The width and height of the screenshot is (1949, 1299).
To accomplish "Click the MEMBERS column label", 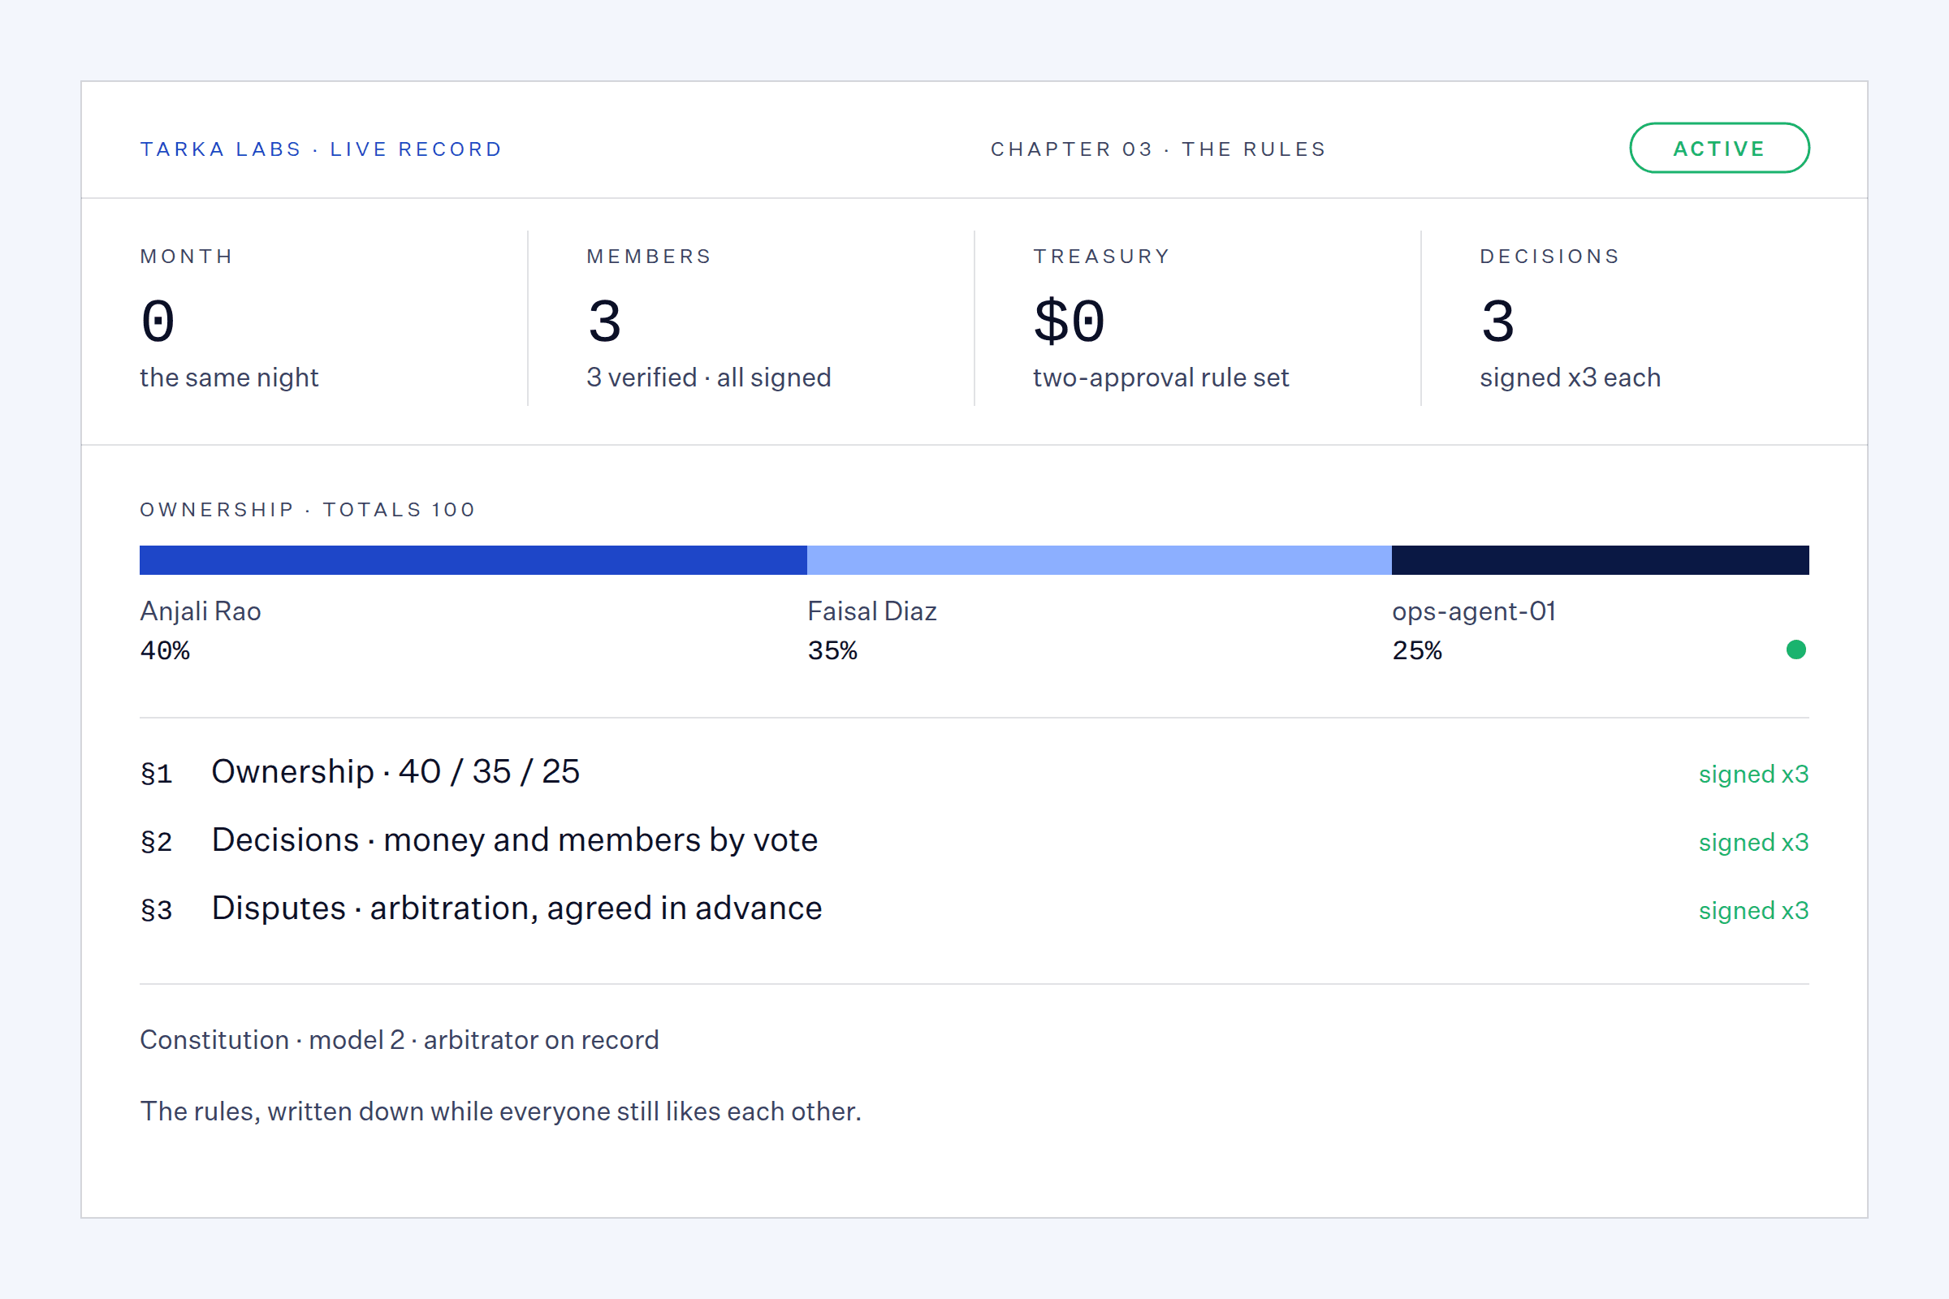I will [x=649, y=257].
